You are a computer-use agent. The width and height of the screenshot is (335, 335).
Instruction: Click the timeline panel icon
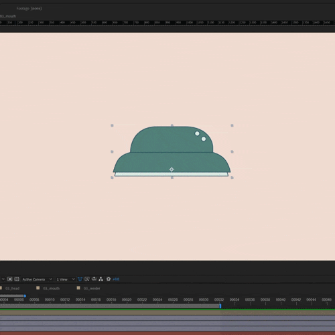tap(94, 279)
